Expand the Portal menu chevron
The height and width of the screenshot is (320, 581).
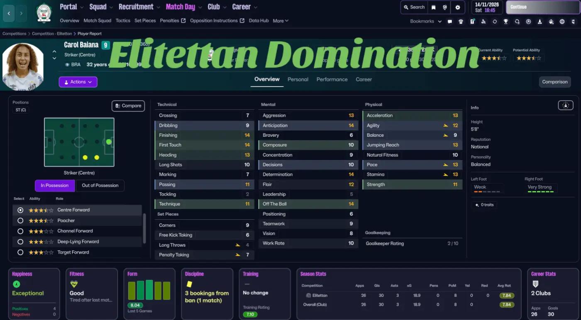point(82,7)
